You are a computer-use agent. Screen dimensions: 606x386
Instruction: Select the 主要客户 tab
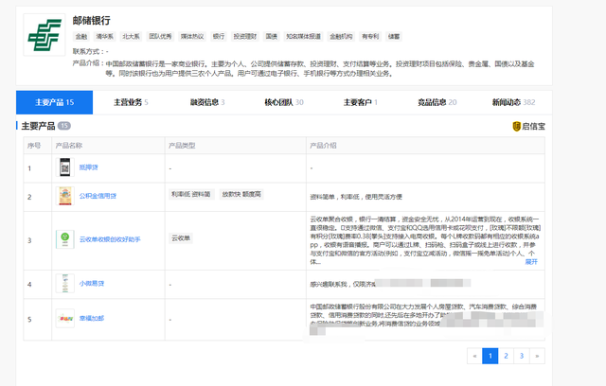click(x=360, y=102)
